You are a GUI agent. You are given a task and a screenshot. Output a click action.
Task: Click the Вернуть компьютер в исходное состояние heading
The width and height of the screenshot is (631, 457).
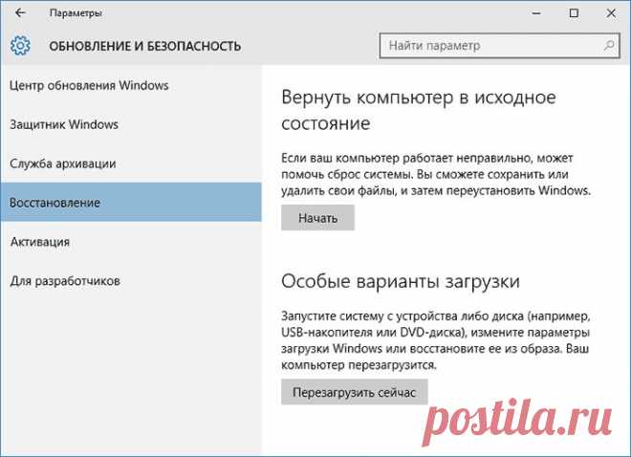419,110
